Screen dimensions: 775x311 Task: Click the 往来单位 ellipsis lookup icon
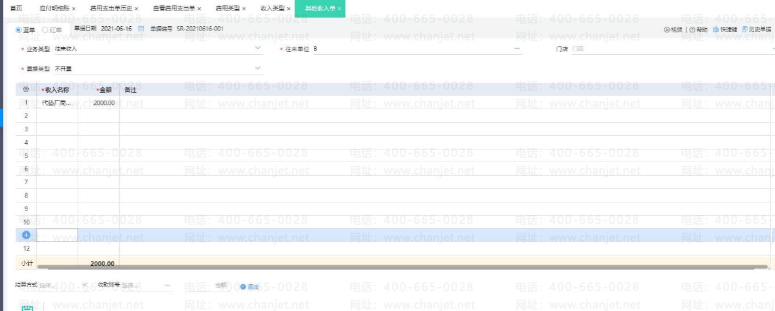516,48
